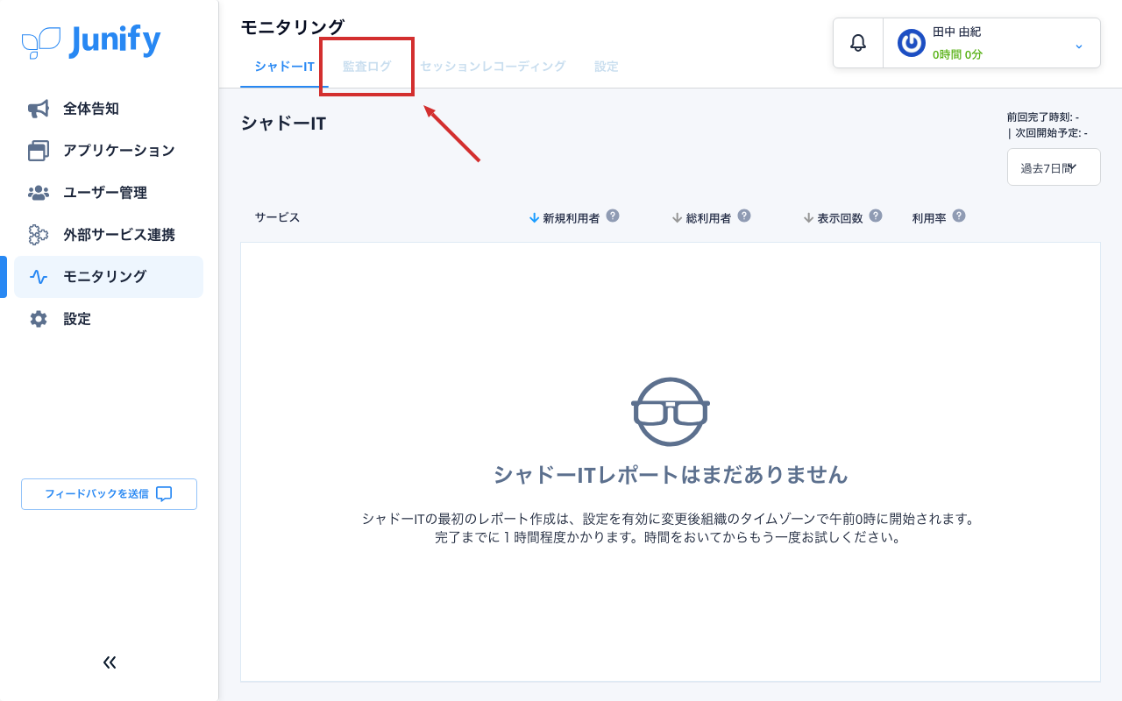The image size is (1122, 701).
Task: Click the 0時間 0分 timer text
Action: (957, 54)
